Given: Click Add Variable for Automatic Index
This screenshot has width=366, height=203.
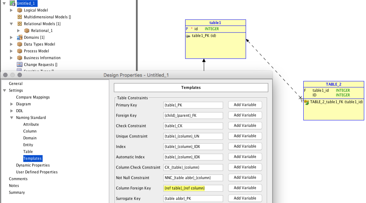Looking at the screenshot, I should coord(245,156).
